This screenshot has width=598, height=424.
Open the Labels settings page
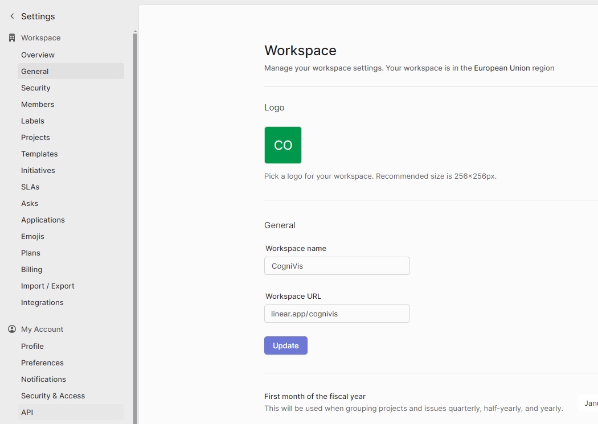pos(32,121)
